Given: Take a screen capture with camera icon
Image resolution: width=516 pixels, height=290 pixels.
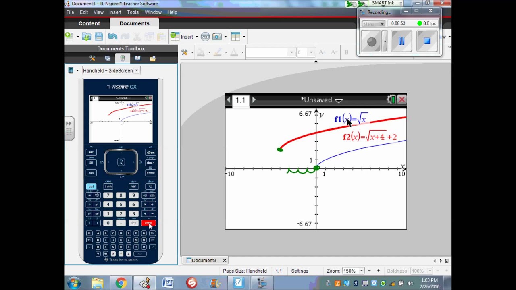Looking at the screenshot, I should point(217,37).
